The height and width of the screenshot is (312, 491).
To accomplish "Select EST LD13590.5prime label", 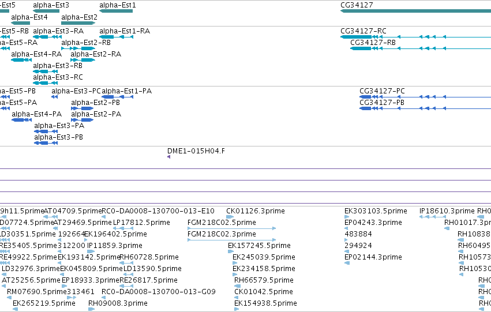I will (x=152, y=269).
